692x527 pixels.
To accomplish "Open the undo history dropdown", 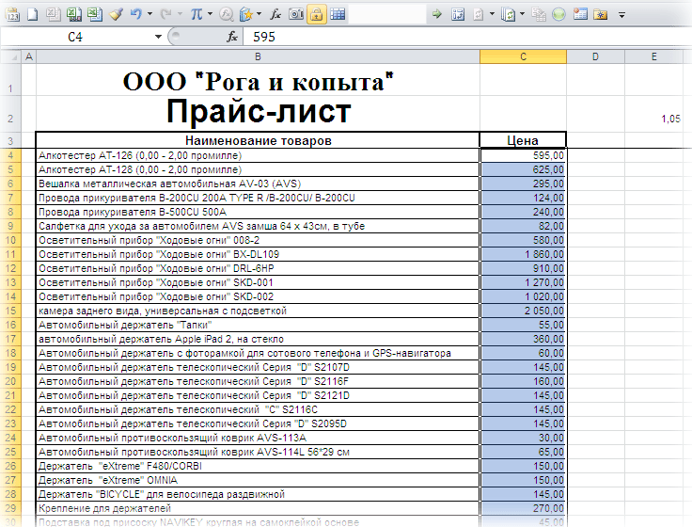I will (x=150, y=14).
